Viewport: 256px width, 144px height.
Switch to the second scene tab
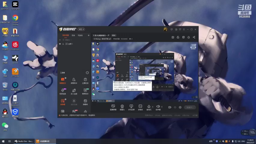click(x=73, y=36)
